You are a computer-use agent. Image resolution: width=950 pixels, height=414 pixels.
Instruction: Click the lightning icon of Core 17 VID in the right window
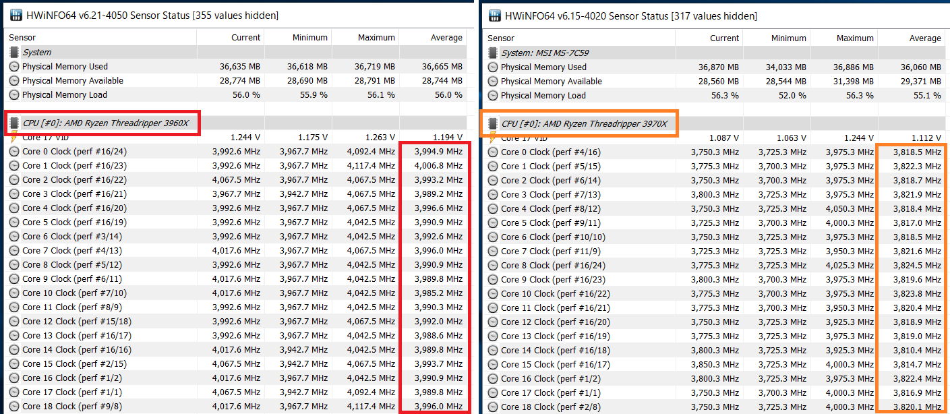tap(493, 138)
